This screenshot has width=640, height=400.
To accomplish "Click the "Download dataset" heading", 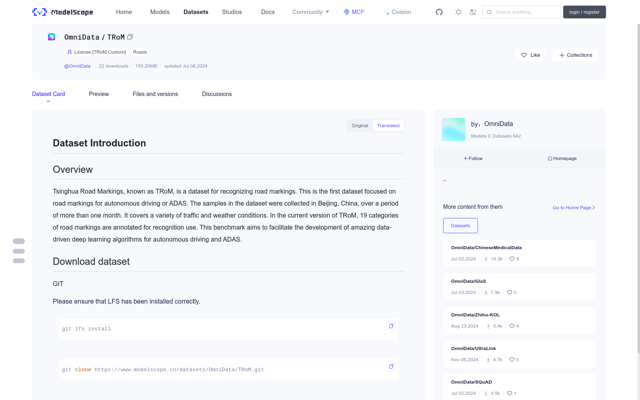I will pyautogui.click(x=91, y=262).
